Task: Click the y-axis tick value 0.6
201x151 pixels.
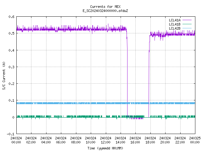Action: click(11, 17)
